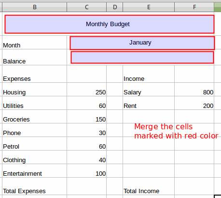Select the Entertainment label cell
The image size is (221, 198).
[35, 171]
